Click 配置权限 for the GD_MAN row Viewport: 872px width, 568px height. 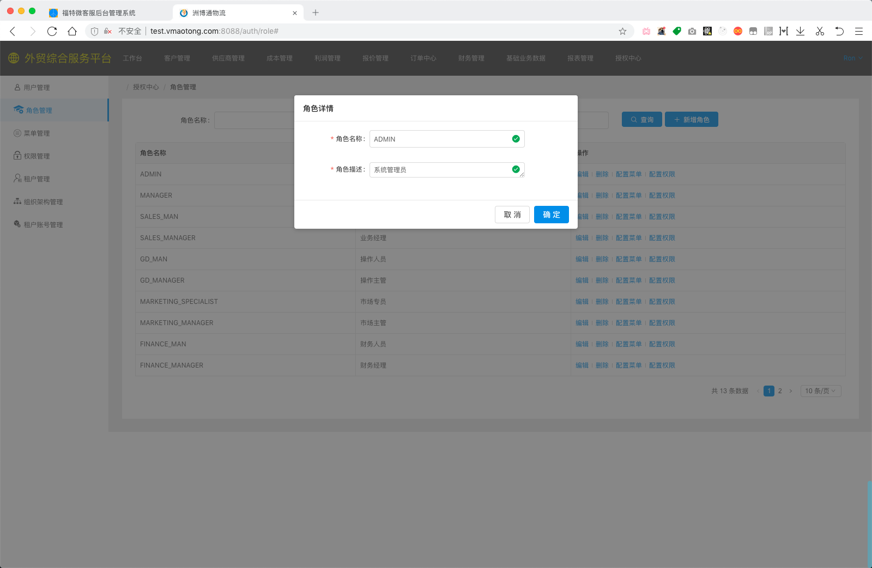click(x=662, y=259)
